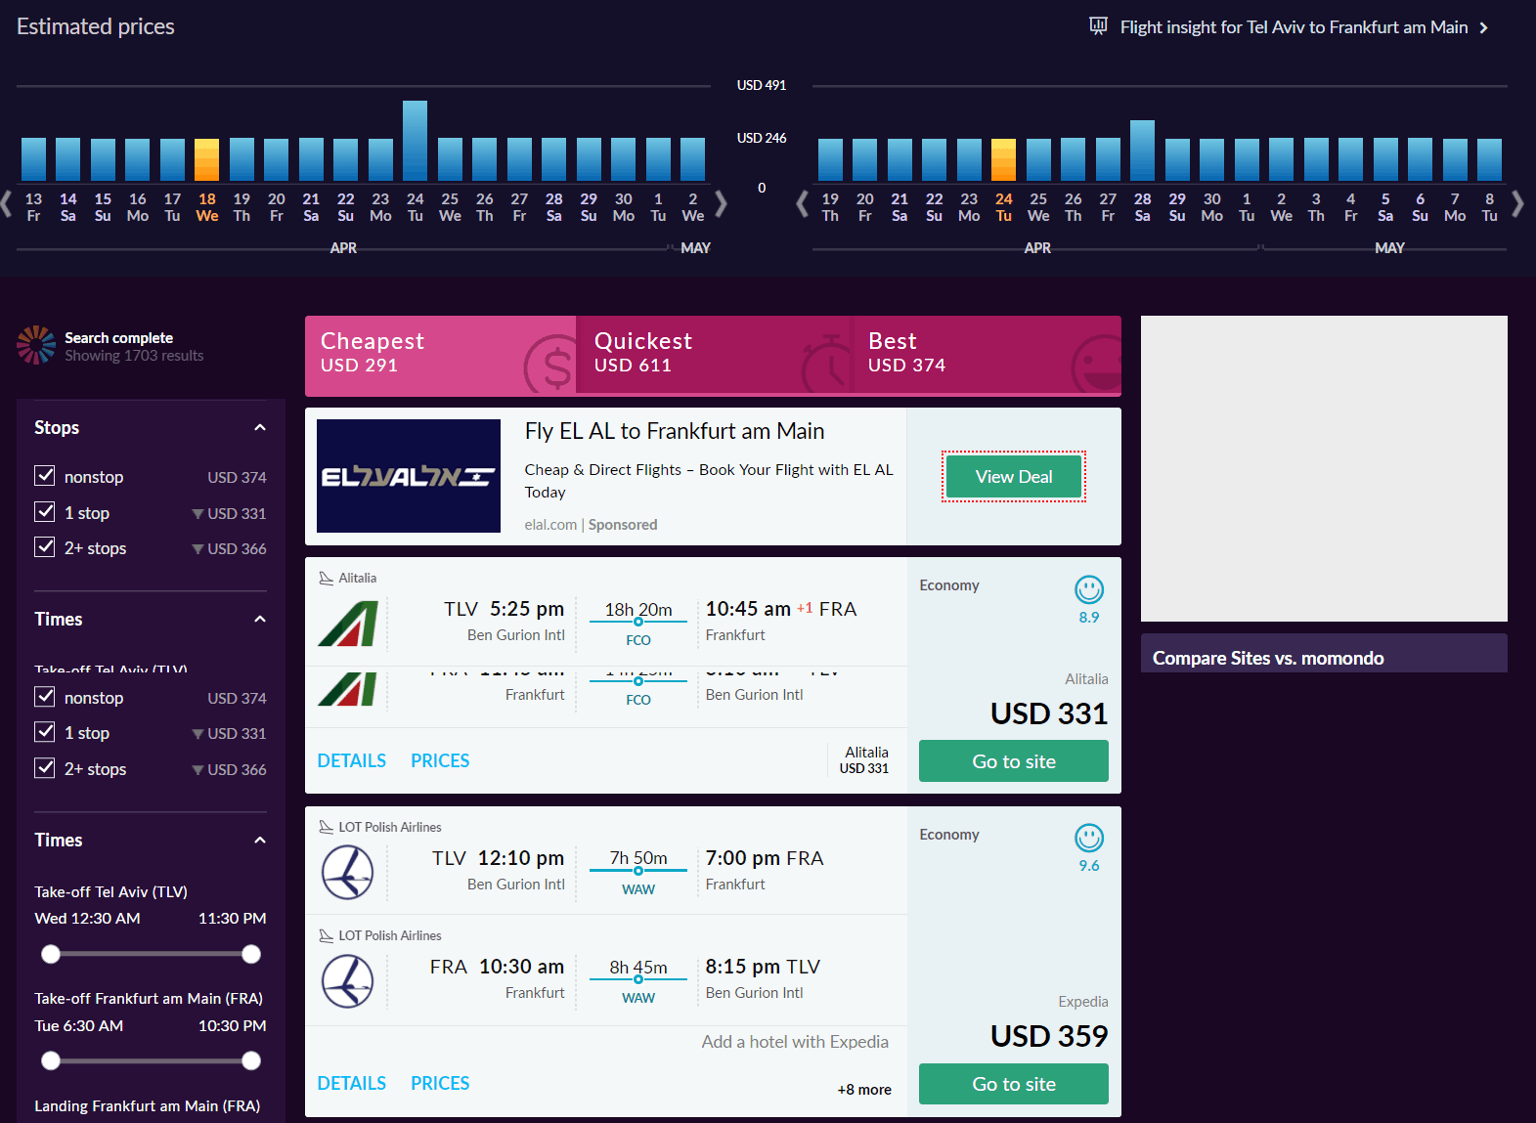Open the flight insight chart icon
Viewport: 1536px width, 1123px height.
1099,26
